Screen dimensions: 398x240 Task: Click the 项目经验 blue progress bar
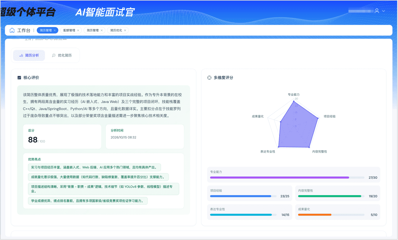click(243, 196)
